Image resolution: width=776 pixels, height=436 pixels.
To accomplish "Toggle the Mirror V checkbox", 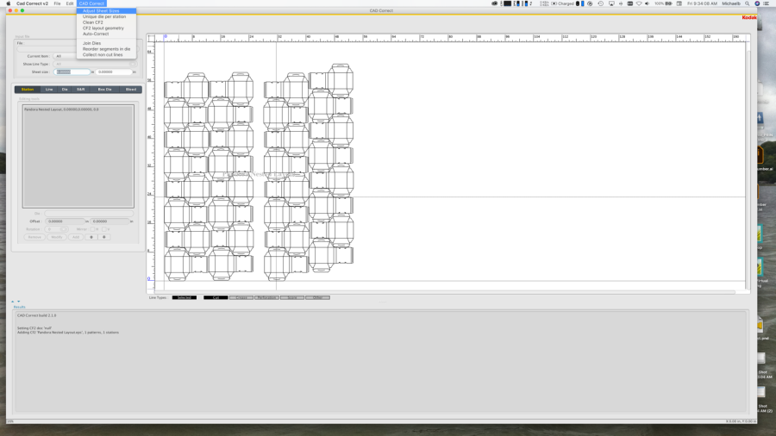I will click(x=105, y=229).
